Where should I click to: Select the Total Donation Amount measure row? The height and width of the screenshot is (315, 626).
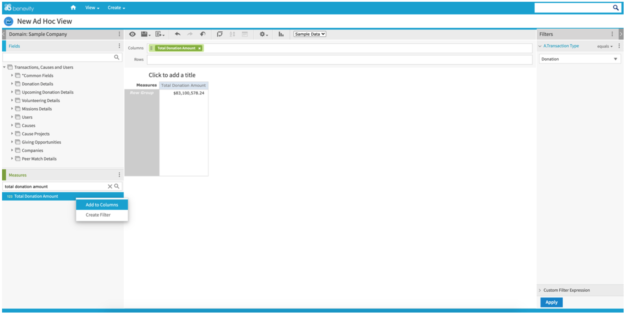pyautogui.click(x=63, y=196)
